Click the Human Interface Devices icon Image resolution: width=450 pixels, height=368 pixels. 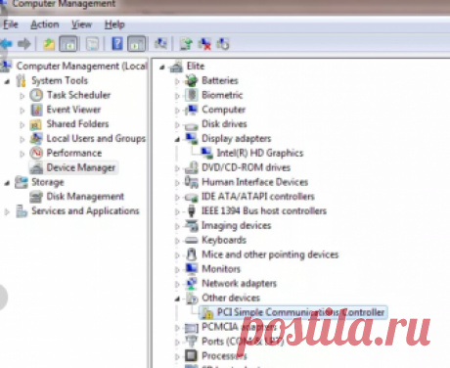click(x=192, y=182)
